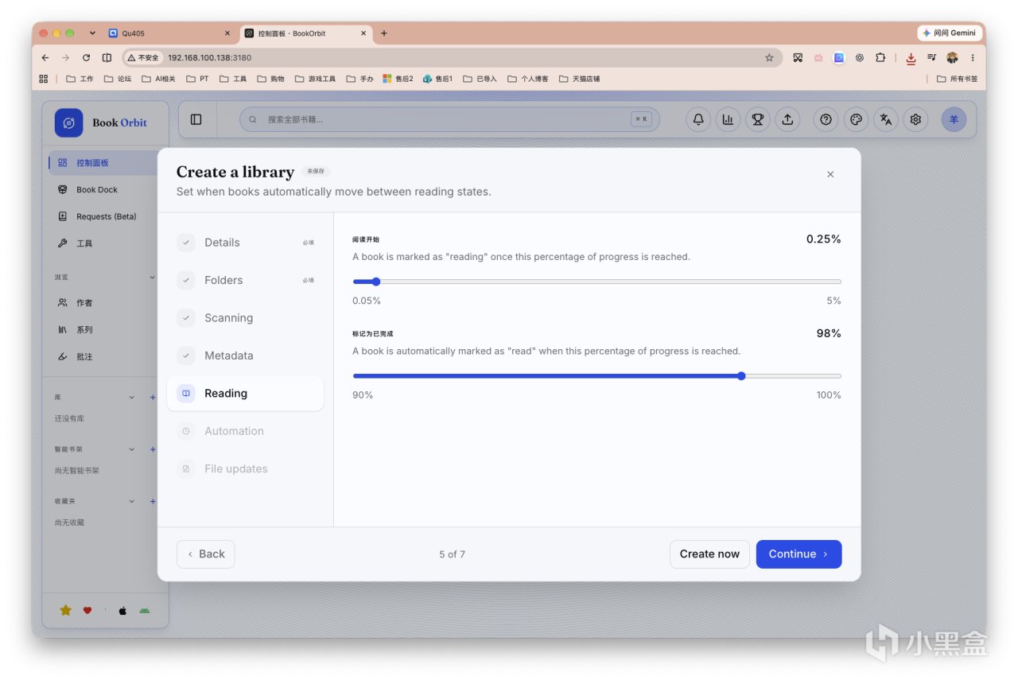
Task: Click the Continue button
Action: point(798,554)
